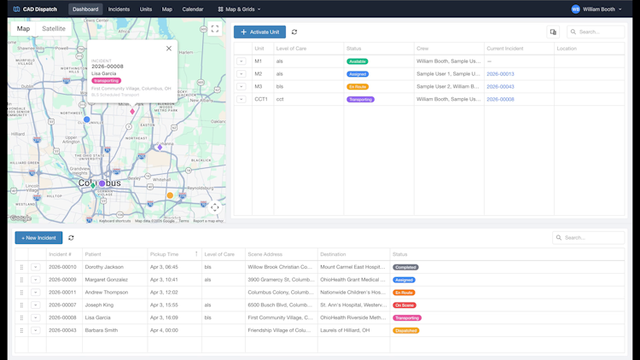Click the map fullscreen icon

215,28
